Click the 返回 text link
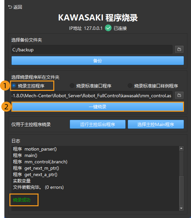The height and width of the screenshot is (218, 191). pos(18,7)
